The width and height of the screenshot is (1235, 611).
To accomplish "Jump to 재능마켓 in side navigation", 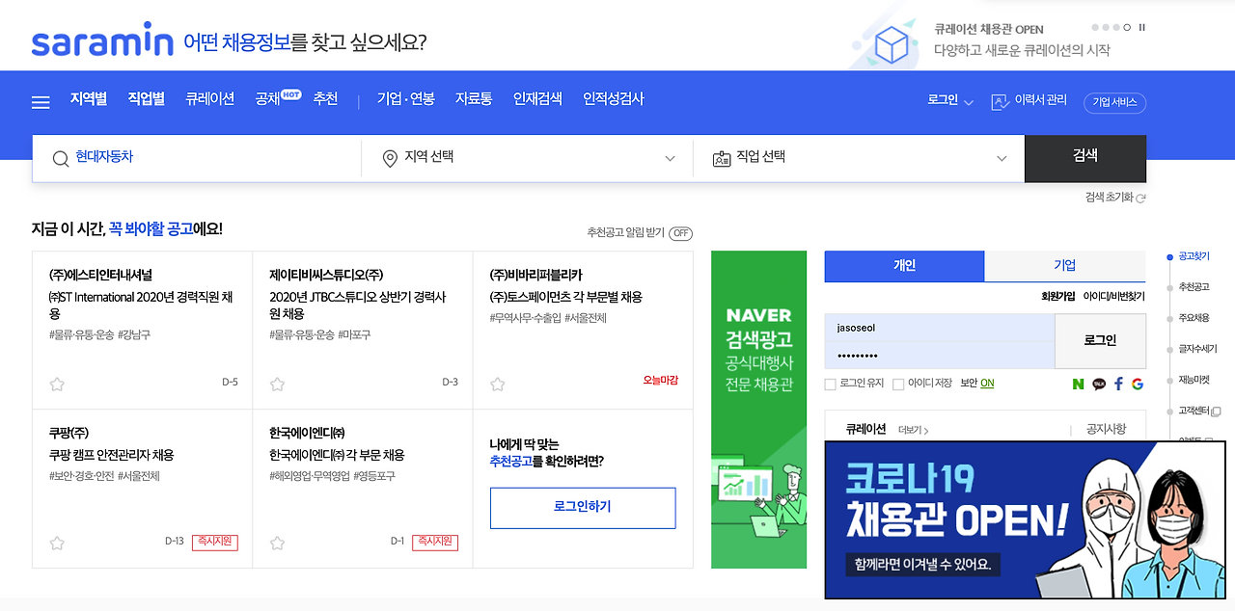I will click(1193, 380).
